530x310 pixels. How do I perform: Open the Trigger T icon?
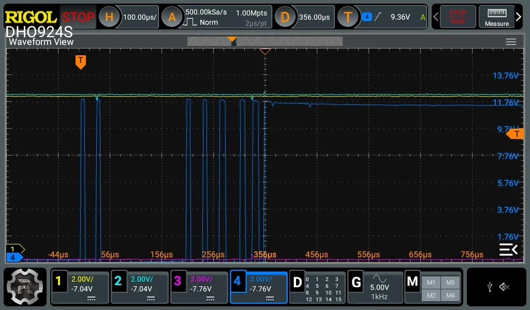coord(348,17)
